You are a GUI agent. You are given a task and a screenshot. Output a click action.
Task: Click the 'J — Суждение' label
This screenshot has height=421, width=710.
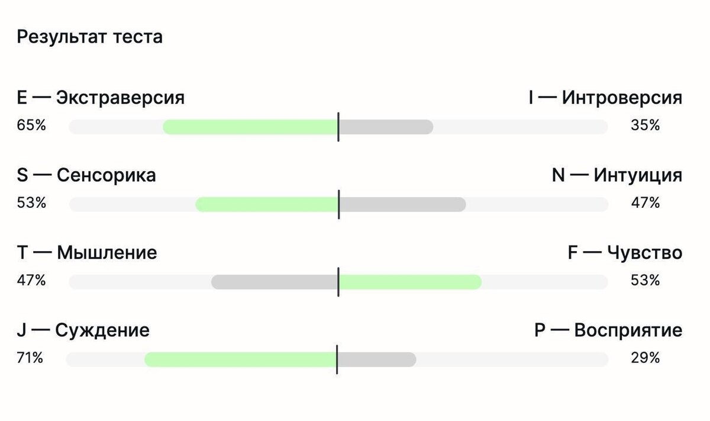83,330
